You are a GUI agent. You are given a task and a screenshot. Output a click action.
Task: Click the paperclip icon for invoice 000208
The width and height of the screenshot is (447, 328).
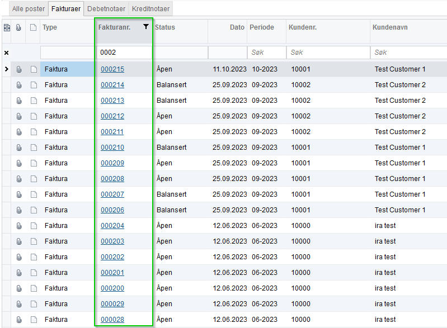click(x=19, y=179)
